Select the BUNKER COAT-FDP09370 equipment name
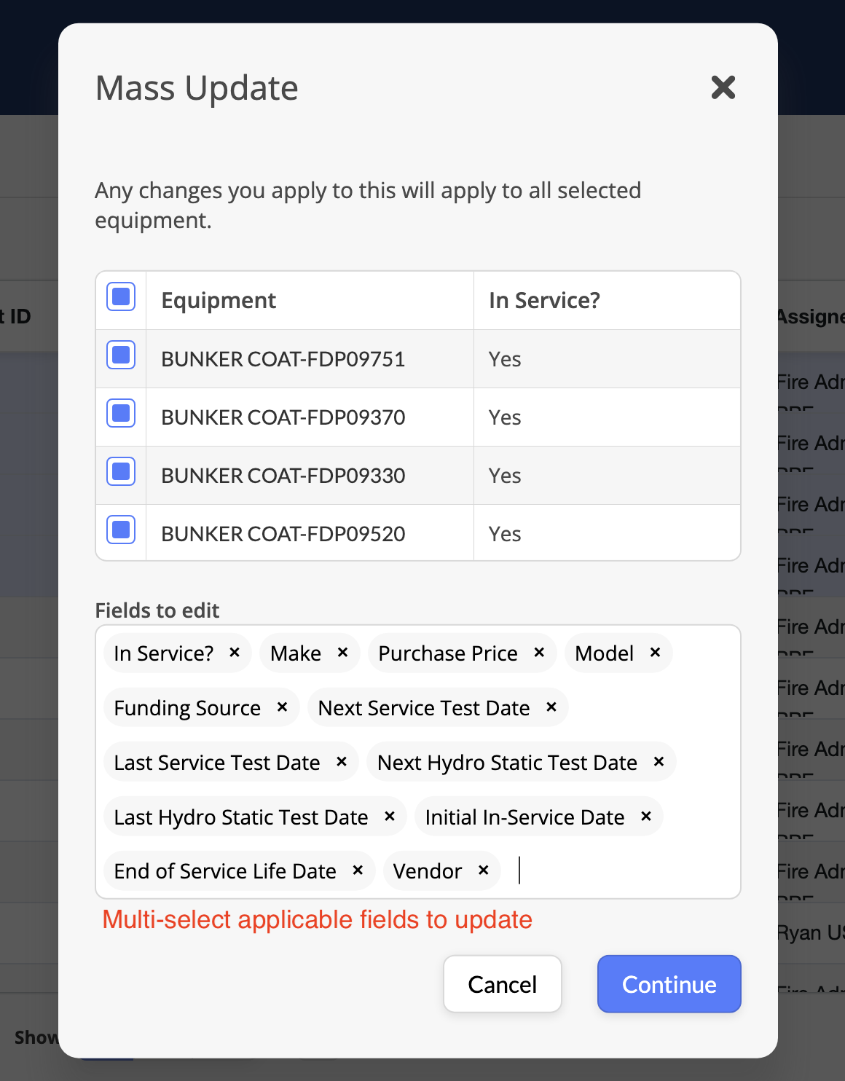The height and width of the screenshot is (1081, 845). tap(283, 417)
